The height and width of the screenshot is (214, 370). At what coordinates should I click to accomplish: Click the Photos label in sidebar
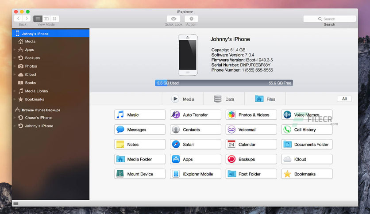click(x=31, y=66)
